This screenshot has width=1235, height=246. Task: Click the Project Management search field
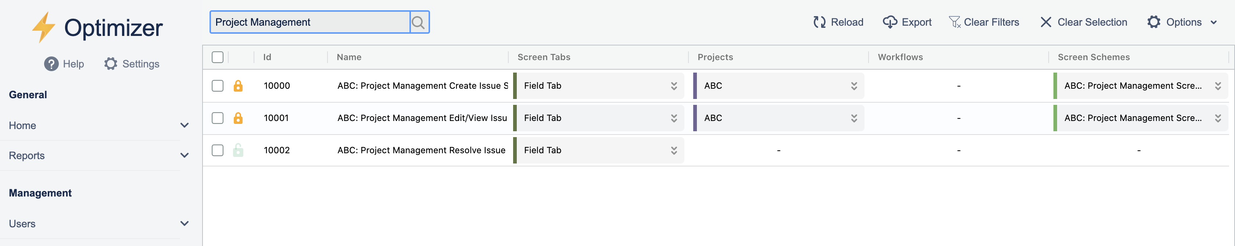tap(310, 22)
